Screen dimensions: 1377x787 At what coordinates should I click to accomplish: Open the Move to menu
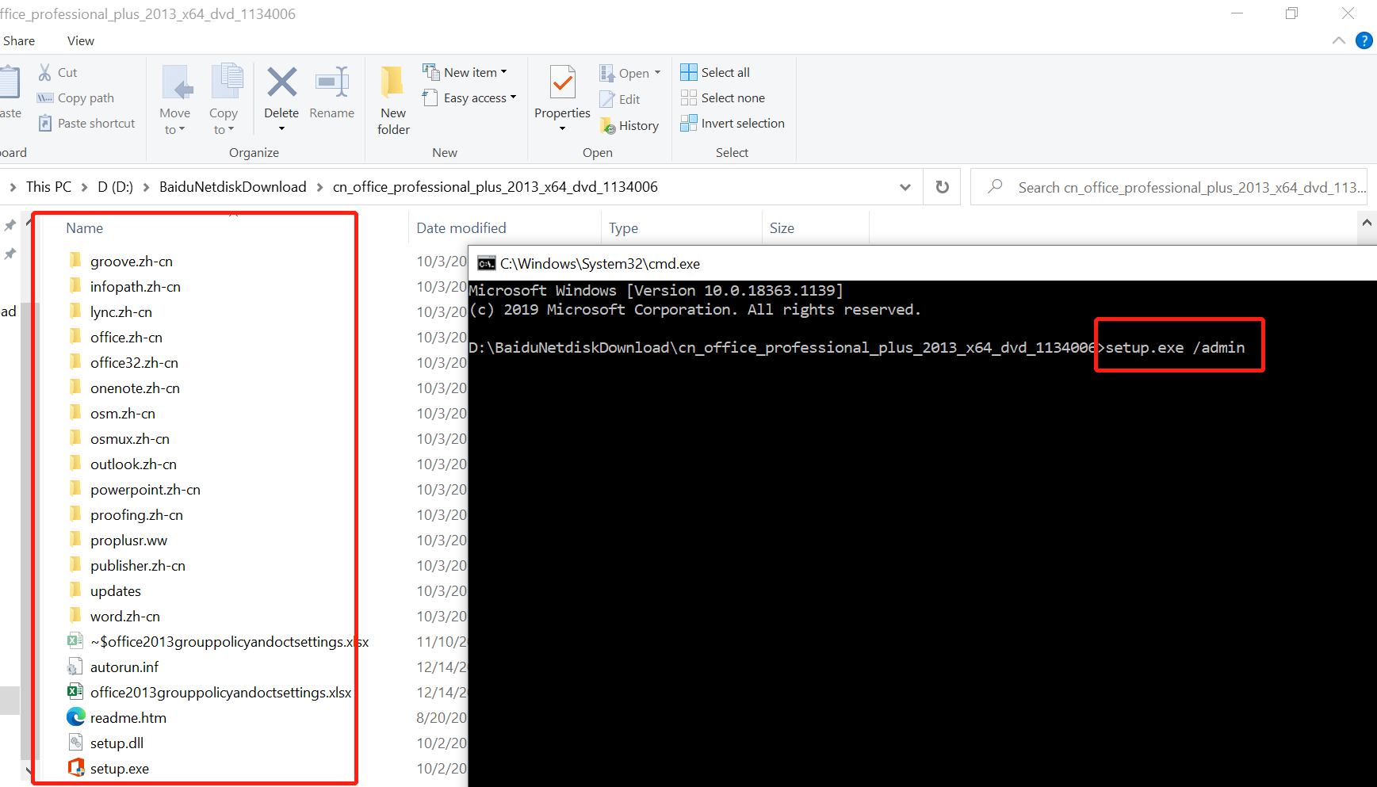coord(175,100)
